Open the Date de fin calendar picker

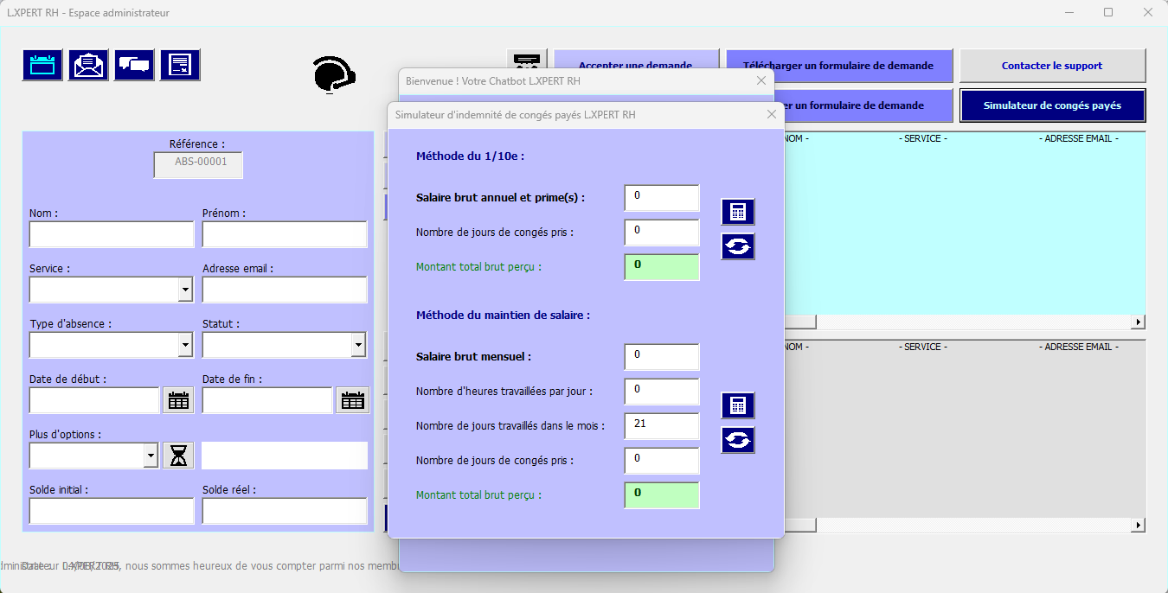[x=353, y=400]
